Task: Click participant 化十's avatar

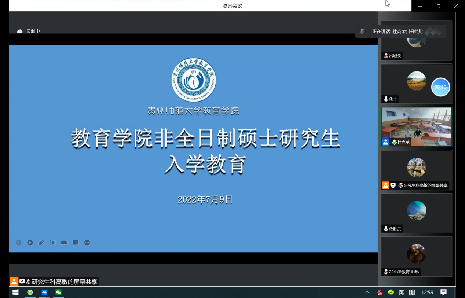Action: [417, 81]
